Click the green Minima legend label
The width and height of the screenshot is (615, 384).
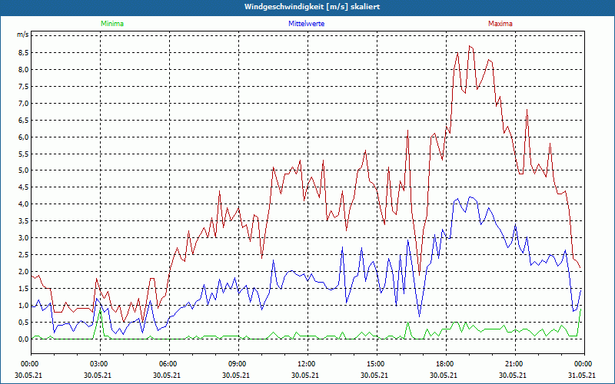[x=112, y=24]
